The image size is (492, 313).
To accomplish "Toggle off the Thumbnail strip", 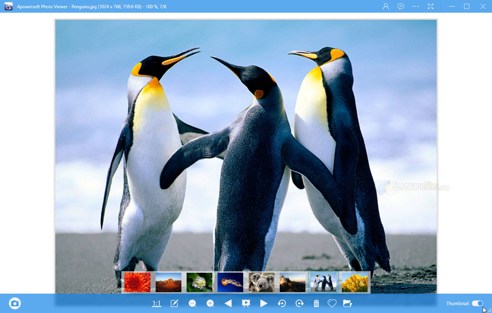I will [478, 303].
